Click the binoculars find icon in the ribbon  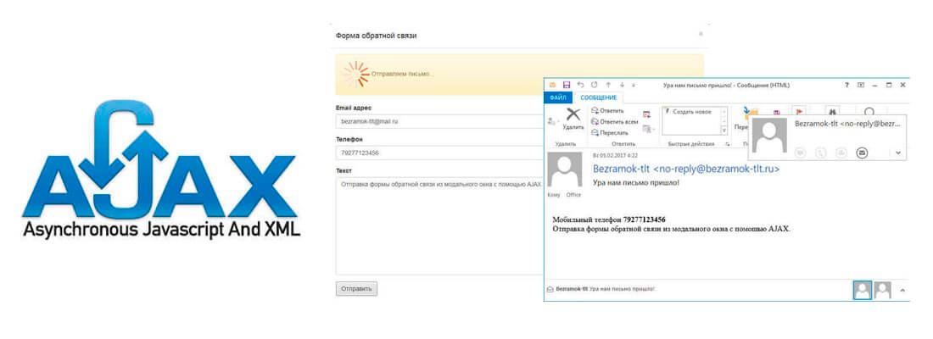point(833,111)
